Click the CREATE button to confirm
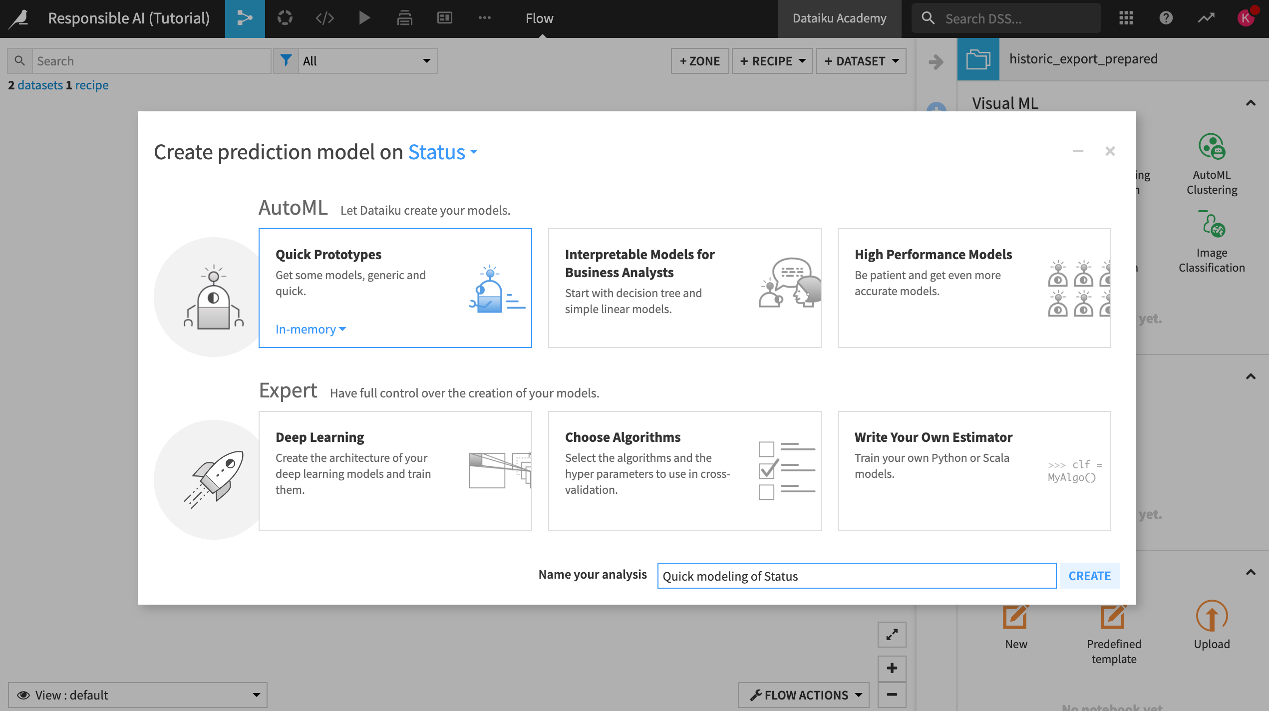The height and width of the screenshot is (711, 1269). (x=1089, y=575)
